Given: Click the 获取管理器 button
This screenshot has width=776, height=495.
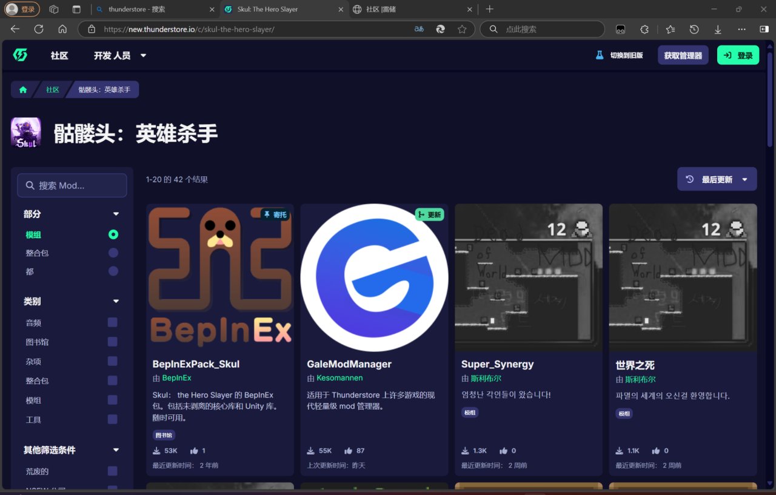Looking at the screenshot, I should tap(683, 55).
